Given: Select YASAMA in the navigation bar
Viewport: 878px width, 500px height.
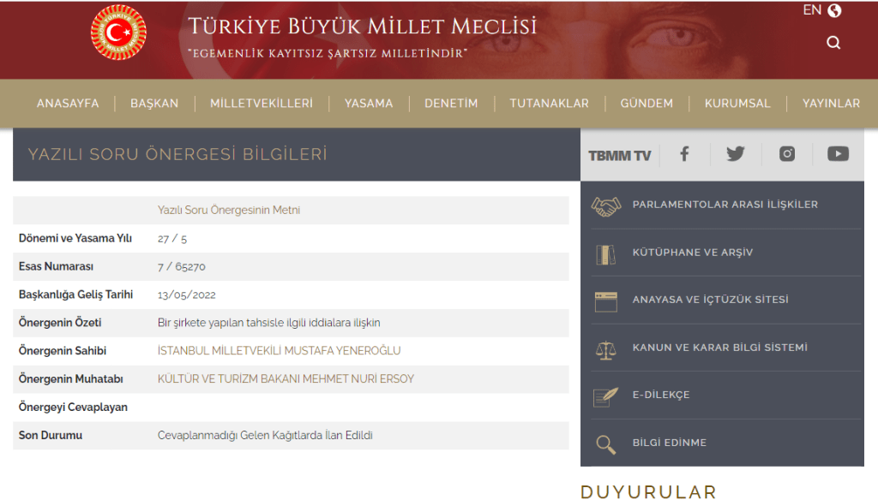Looking at the screenshot, I should coord(369,104).
